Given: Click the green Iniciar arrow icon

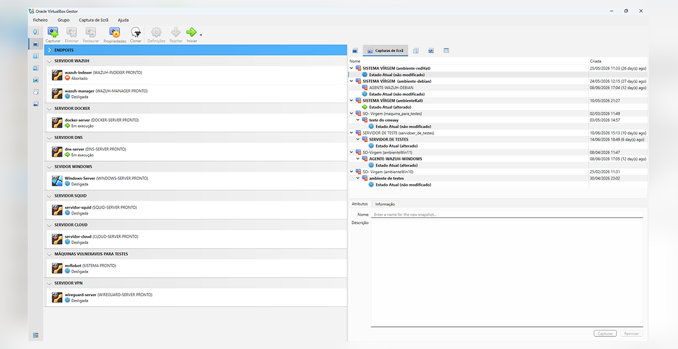Looking at the screenshot, I should tap(191, 32).
